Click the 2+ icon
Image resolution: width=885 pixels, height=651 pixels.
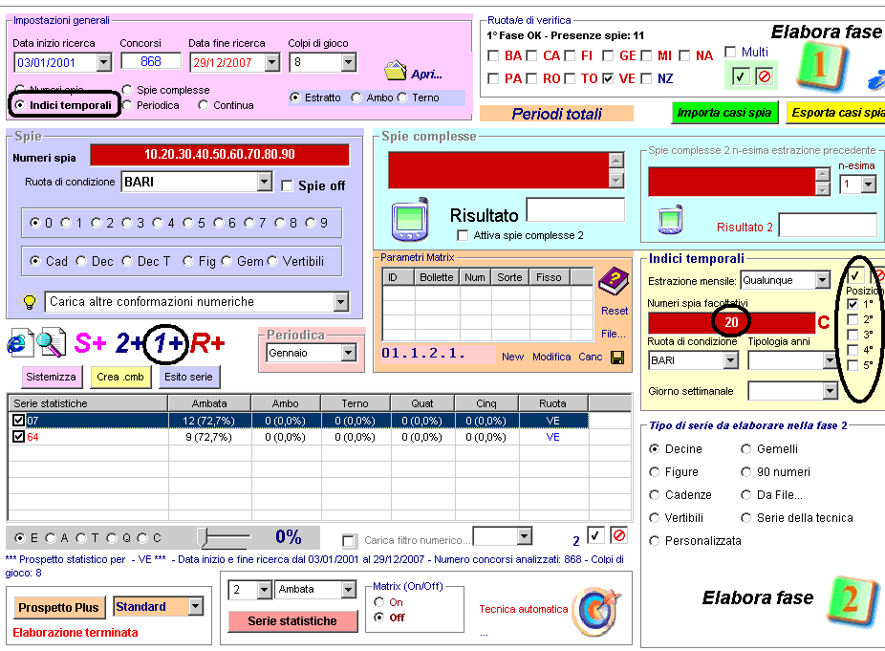(x=130, y=343)
